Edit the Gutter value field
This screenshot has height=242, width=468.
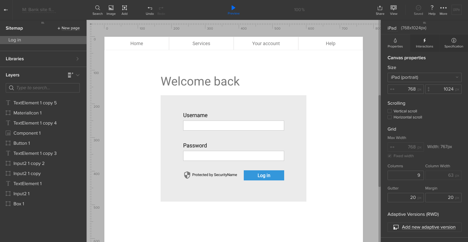[406, 198]
